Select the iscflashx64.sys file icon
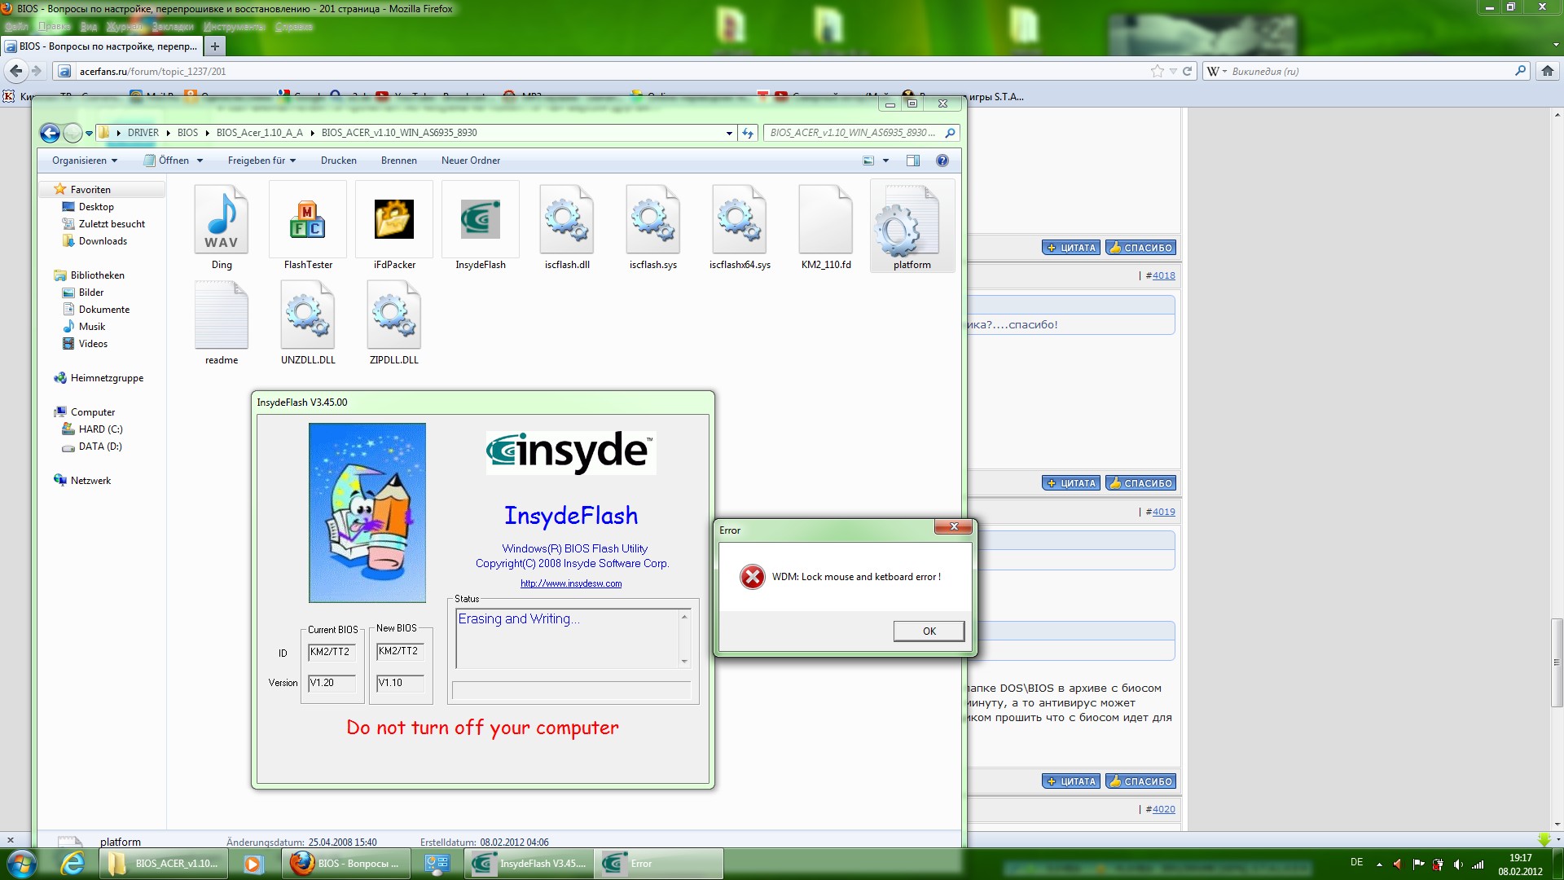The width and height of the screenshot is (1564, 880). click(740, 220)
